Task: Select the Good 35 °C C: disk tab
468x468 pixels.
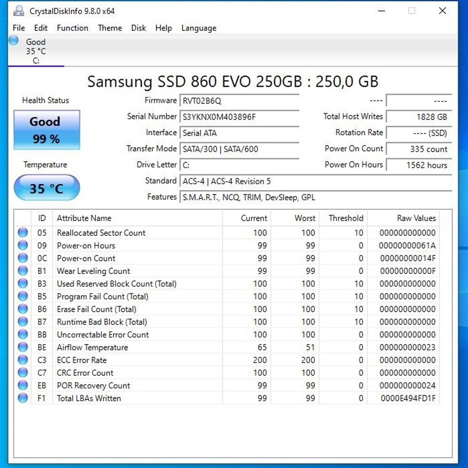Action: (x=36, y=51)
